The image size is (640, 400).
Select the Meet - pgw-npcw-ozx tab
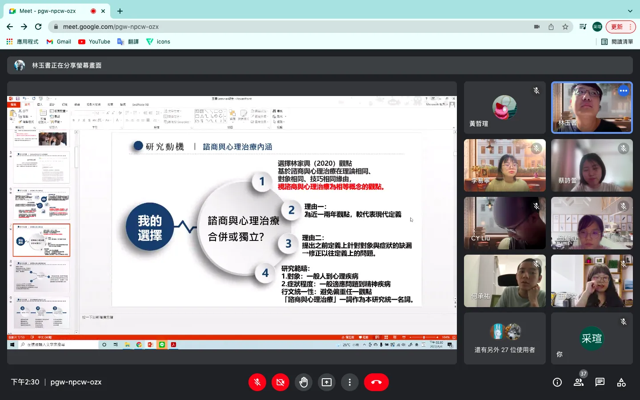tap(58, 11)
